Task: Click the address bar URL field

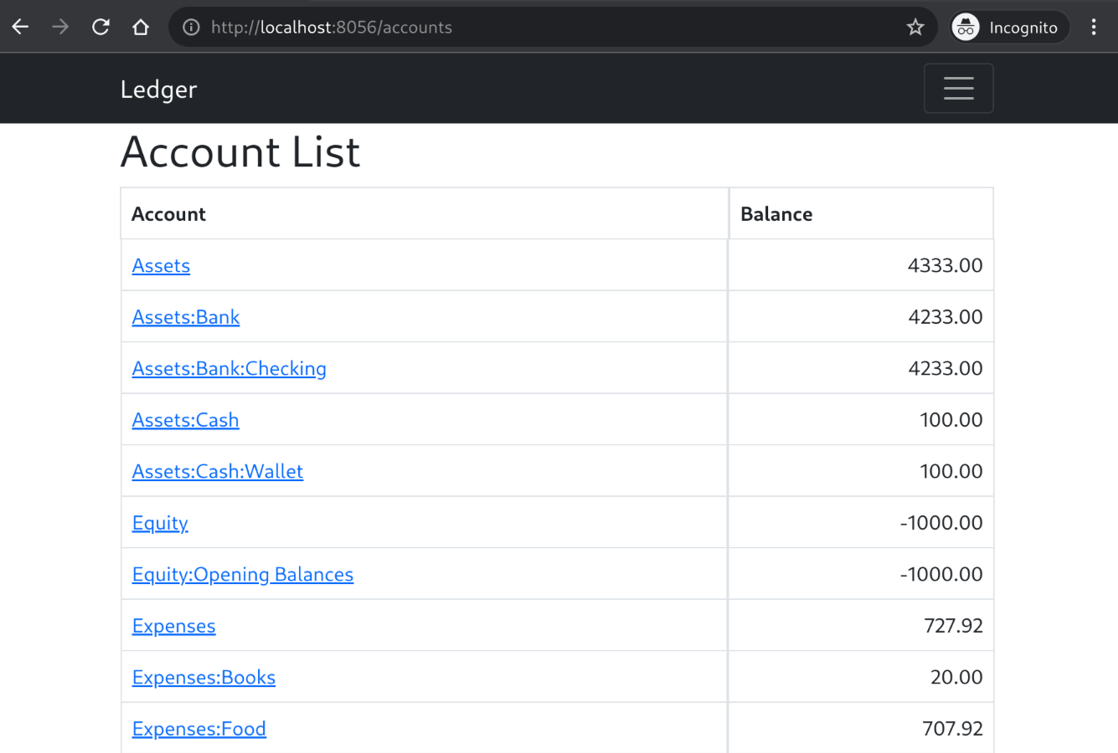Action: click(x=502, y=26)
